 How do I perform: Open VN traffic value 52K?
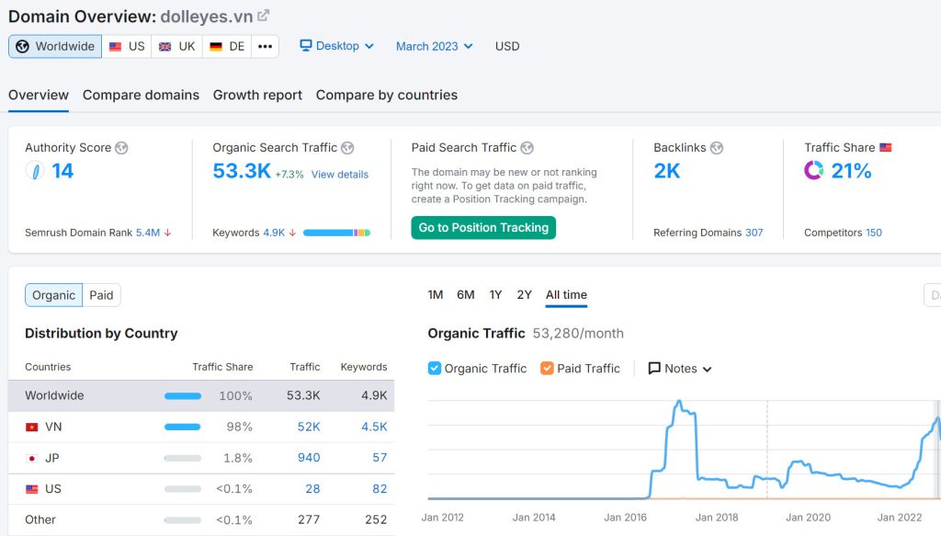(x=309, y=427)
